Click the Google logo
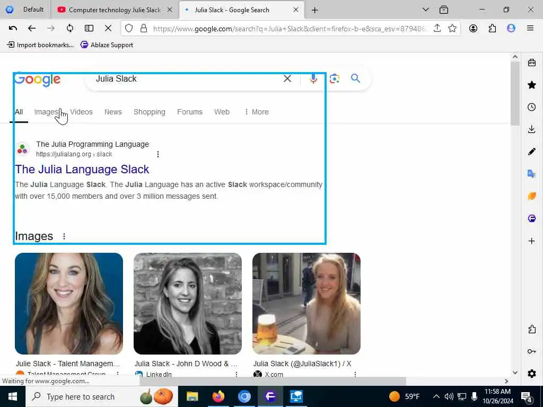This screenshot has height=407, width=543. pos(38,79)
